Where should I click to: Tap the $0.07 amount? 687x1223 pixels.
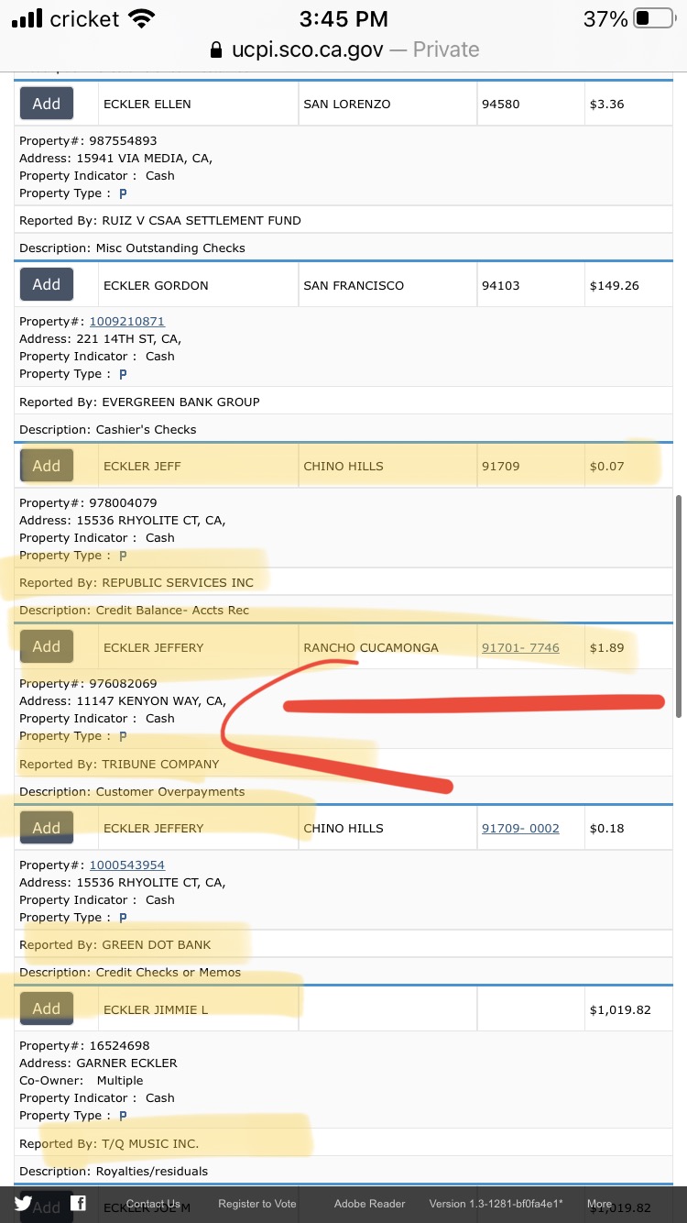click(x=607, y=467)
